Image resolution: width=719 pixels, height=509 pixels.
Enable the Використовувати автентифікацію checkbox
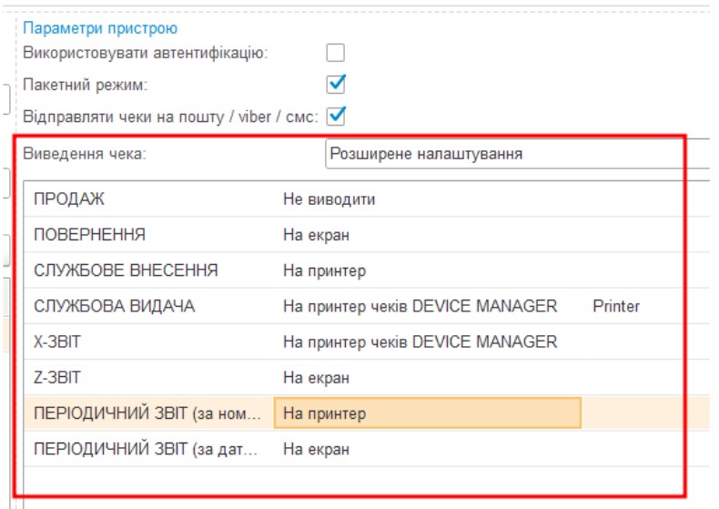click(x=336, y=53)
